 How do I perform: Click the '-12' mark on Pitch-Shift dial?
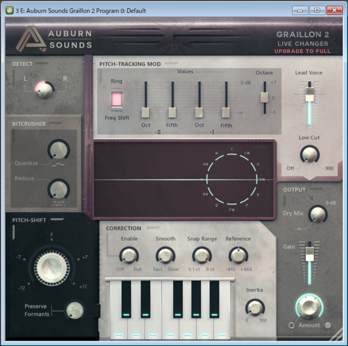[x=22, y=288]
